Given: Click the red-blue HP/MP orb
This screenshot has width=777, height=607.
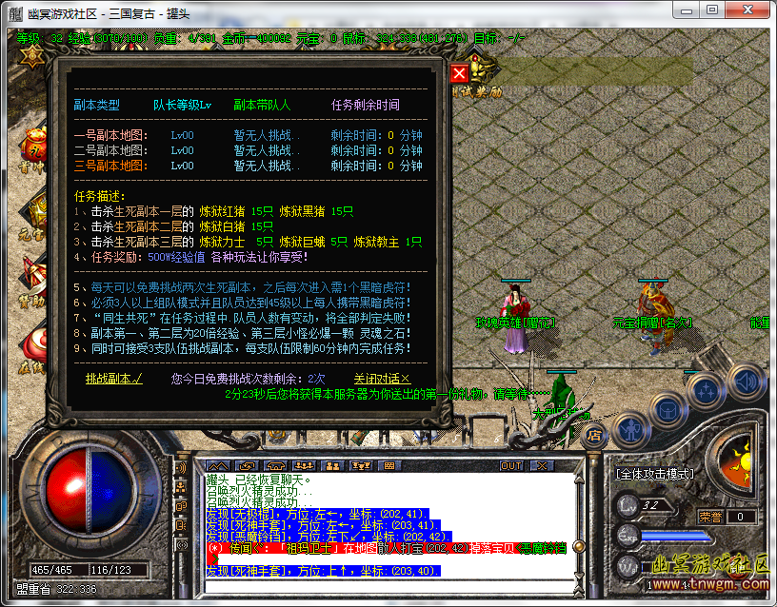Looking at the screenshot, I should coord(90,491).
